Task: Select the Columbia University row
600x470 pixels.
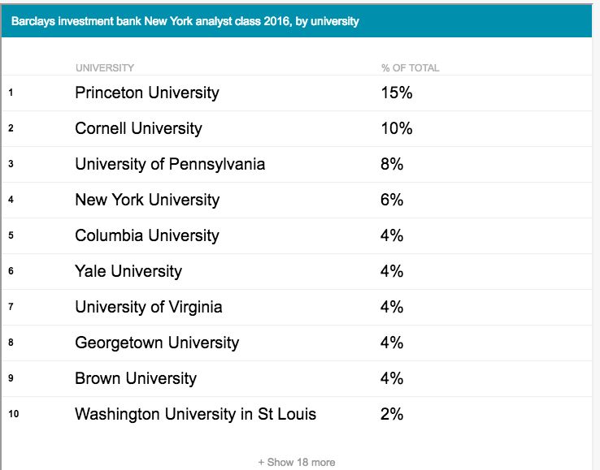Action: coord(297,235)
